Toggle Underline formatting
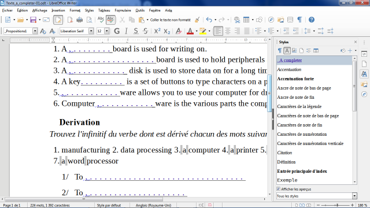The height and width of the screenshot is (208, 370). [136, 31]
